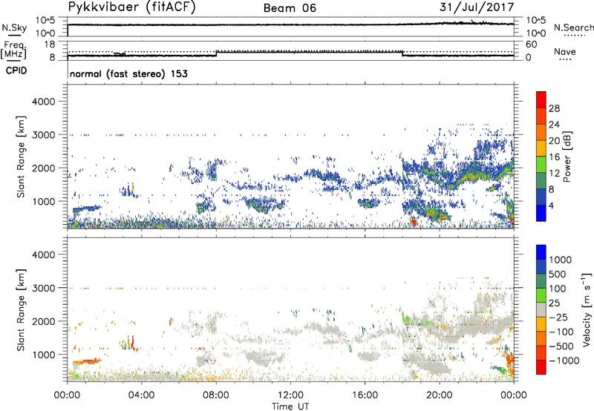Click the frequency step-up at 08:00 in the frequency panel
This screenshot has height=411, width=594.
(x=216, y=53)
